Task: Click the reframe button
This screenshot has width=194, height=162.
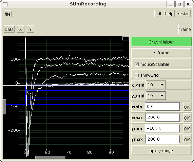Action: point(161,53)
